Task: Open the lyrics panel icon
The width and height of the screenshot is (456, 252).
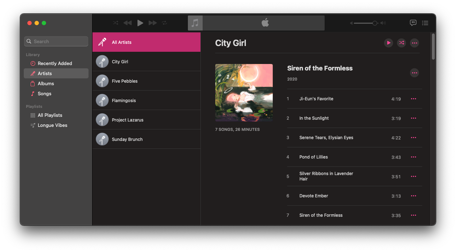Action: 413,23
